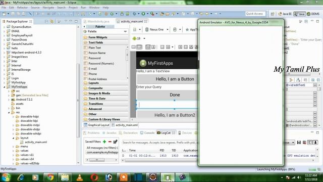Click the Debug bug toolbar icon
The width and height of the screenshot is (323, 182).
(x=134, y=14)
